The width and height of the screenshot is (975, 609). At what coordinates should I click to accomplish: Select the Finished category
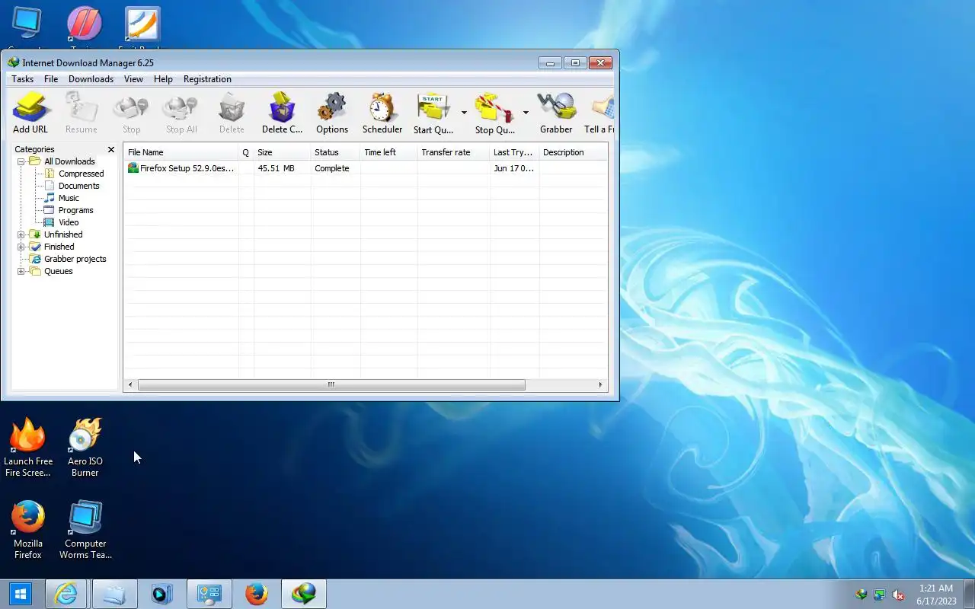click(59, 247)
